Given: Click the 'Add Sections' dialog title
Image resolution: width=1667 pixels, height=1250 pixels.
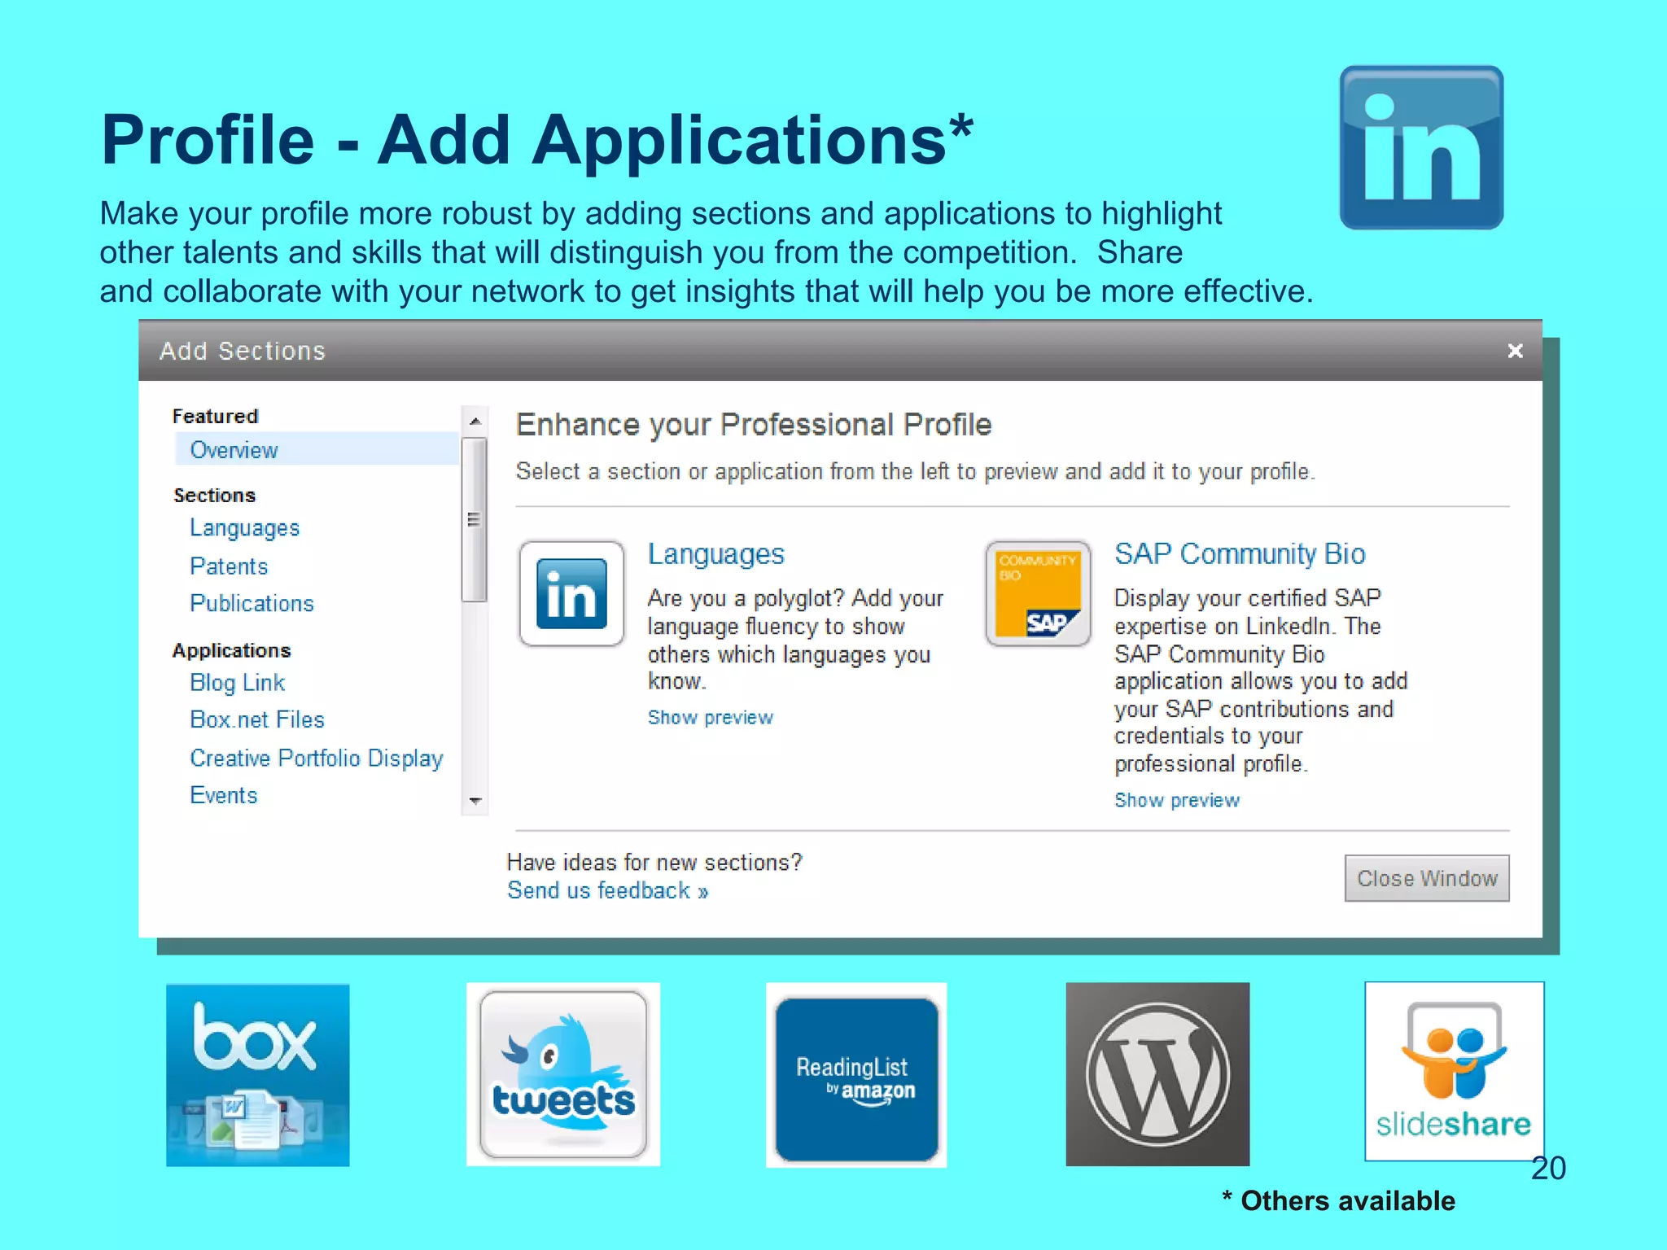Looking at the screenshot, I should pyautogui.click(x=242, y=351).
